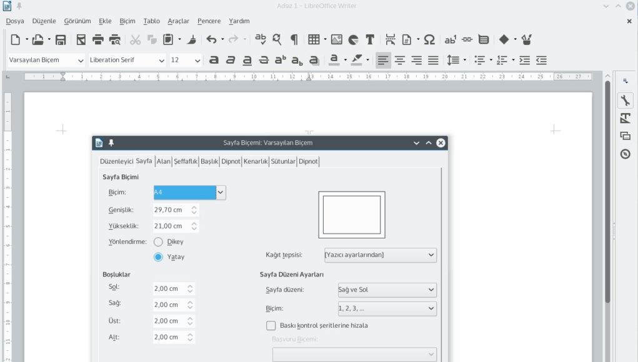Viewport: 638px width, 362px height.
Task: Click the highlight color swatch icon
Action: [x=356, y=61]
